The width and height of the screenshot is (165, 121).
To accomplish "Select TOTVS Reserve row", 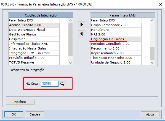I will (34, 62).
